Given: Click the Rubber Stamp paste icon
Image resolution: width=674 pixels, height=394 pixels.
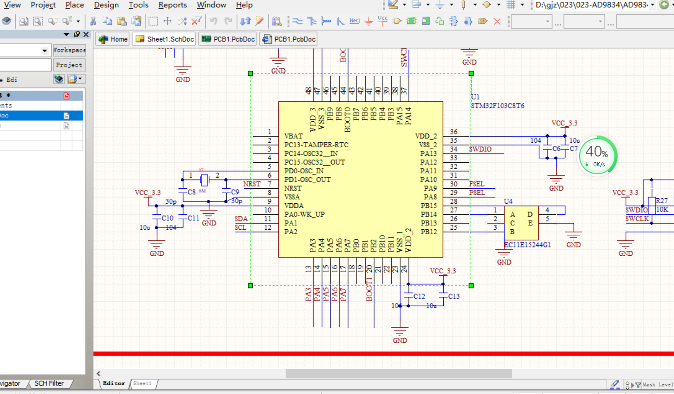Looking at the screenshot, I should (x=136, y=21).
